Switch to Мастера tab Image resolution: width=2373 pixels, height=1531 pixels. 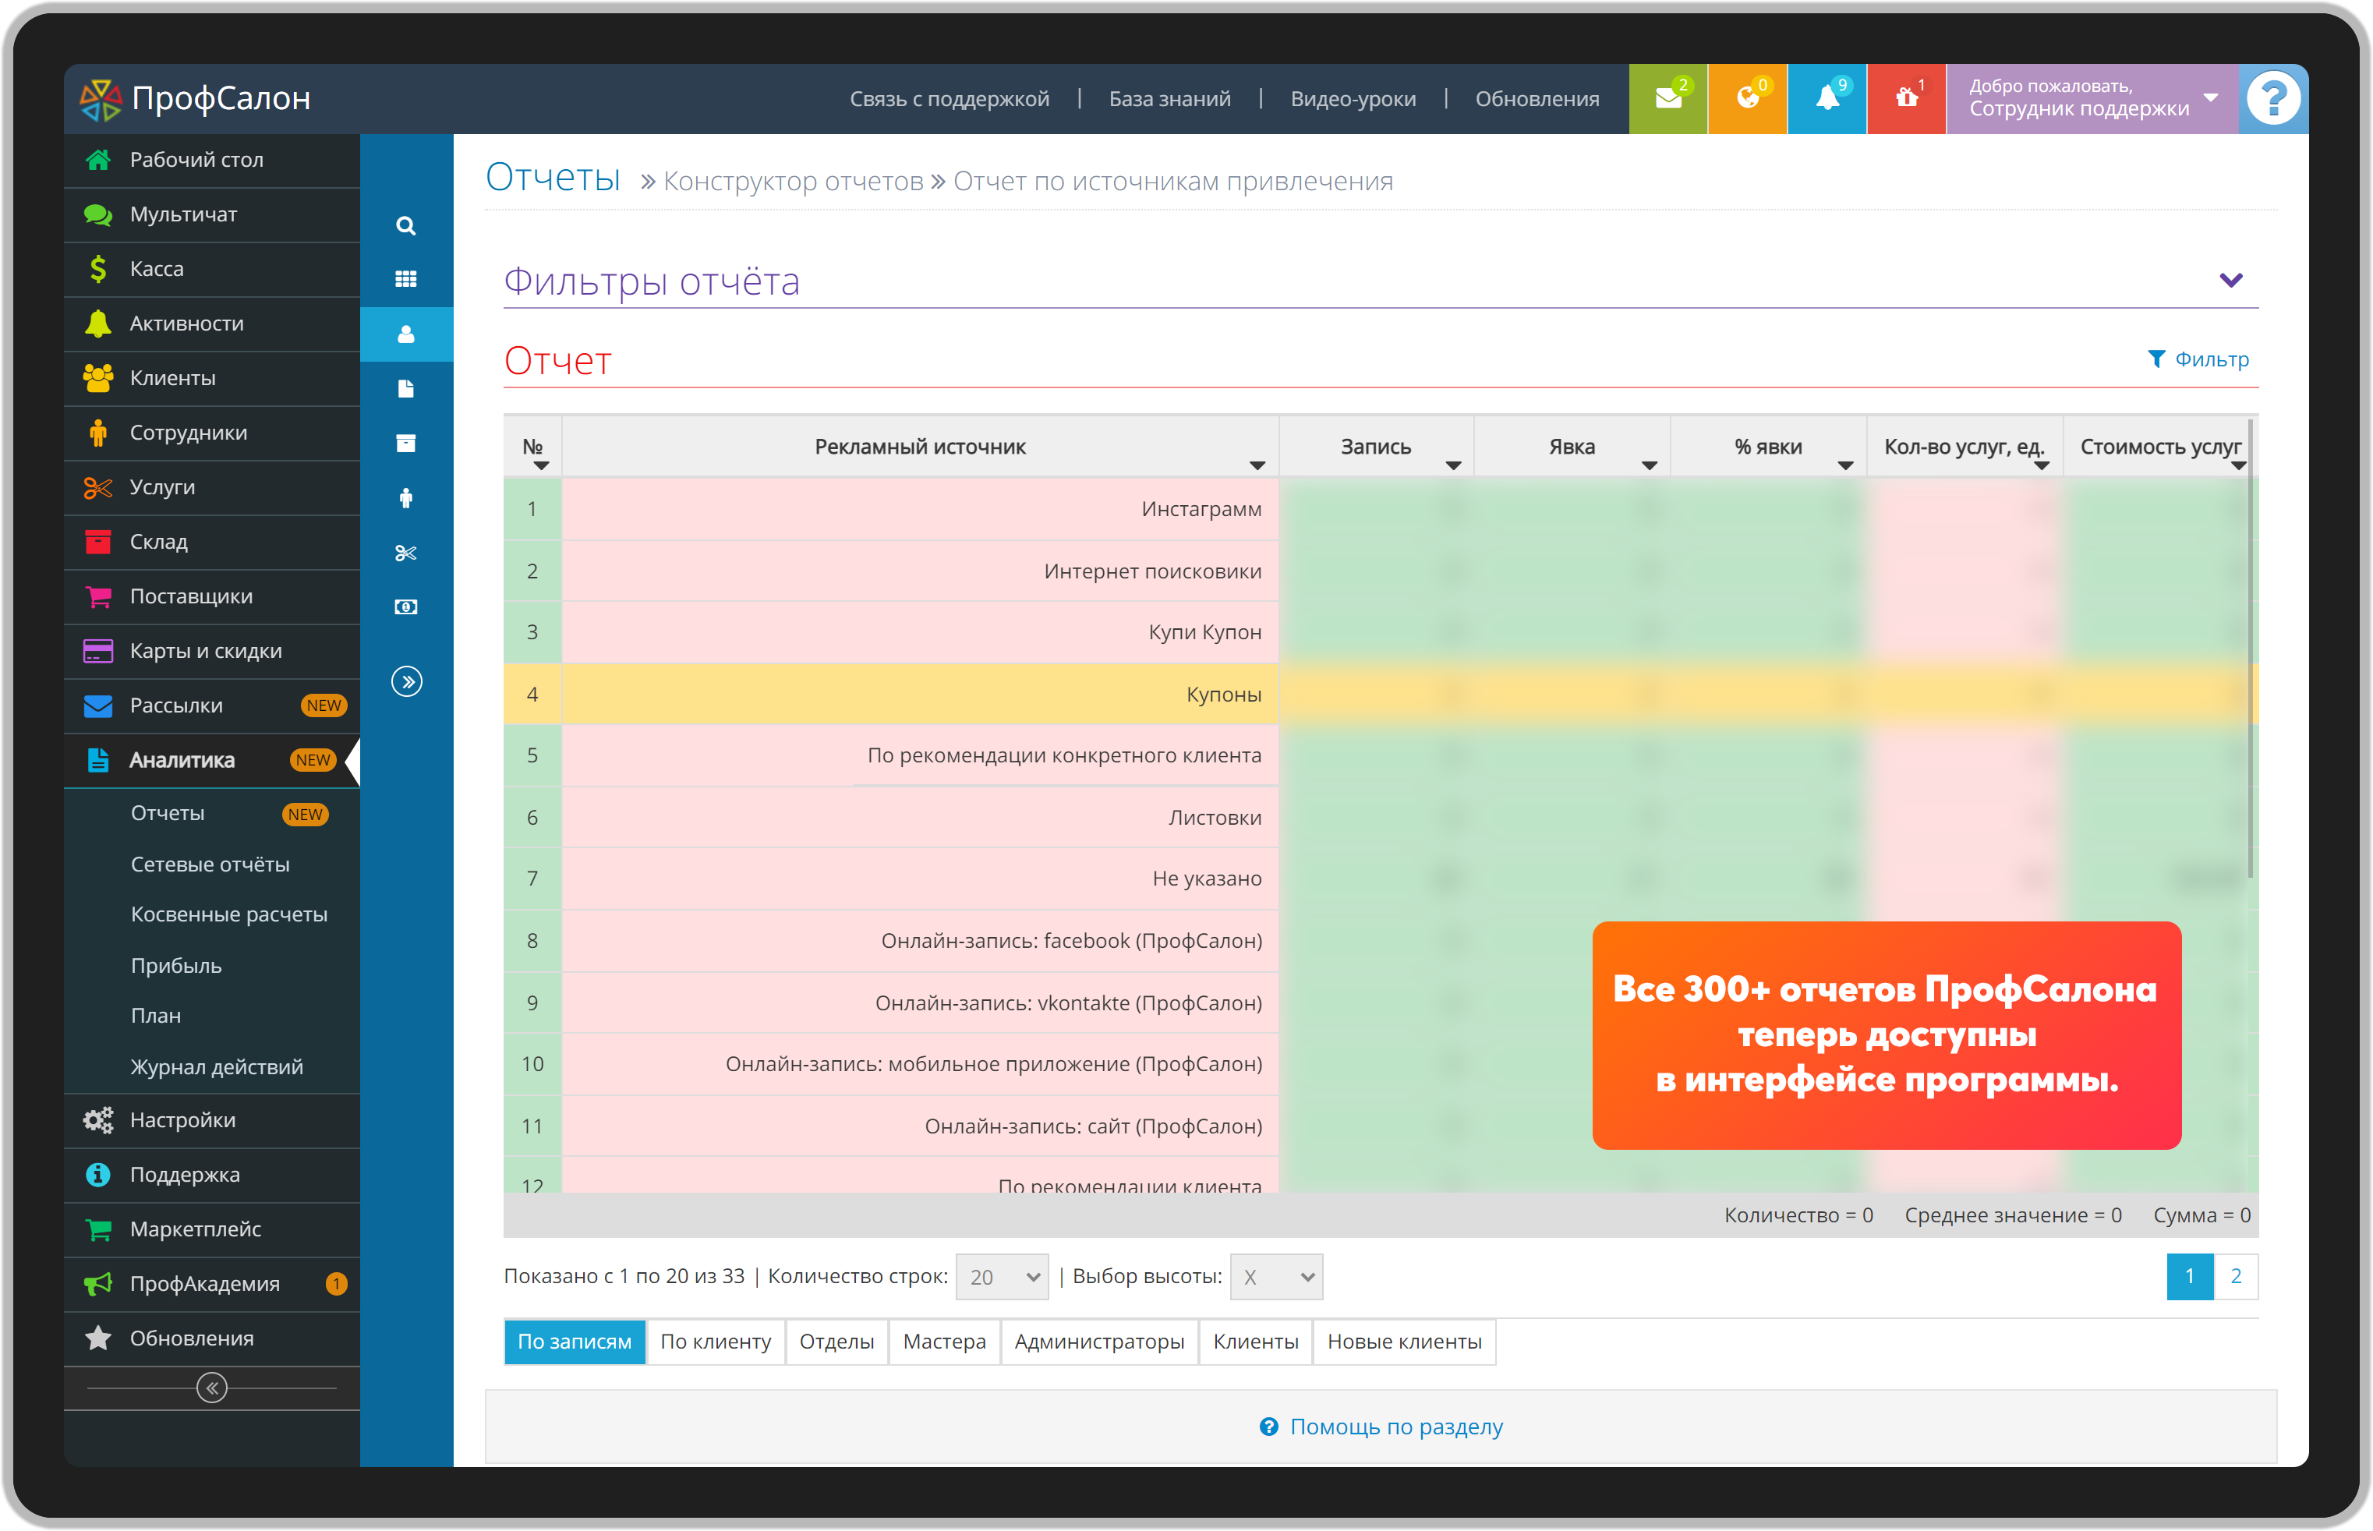944,1342
